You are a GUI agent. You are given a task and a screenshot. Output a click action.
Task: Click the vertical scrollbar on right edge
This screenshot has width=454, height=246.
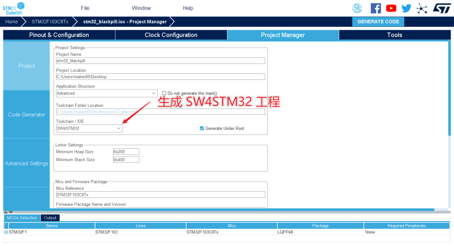pyautogui.click(x=449, y=88)
